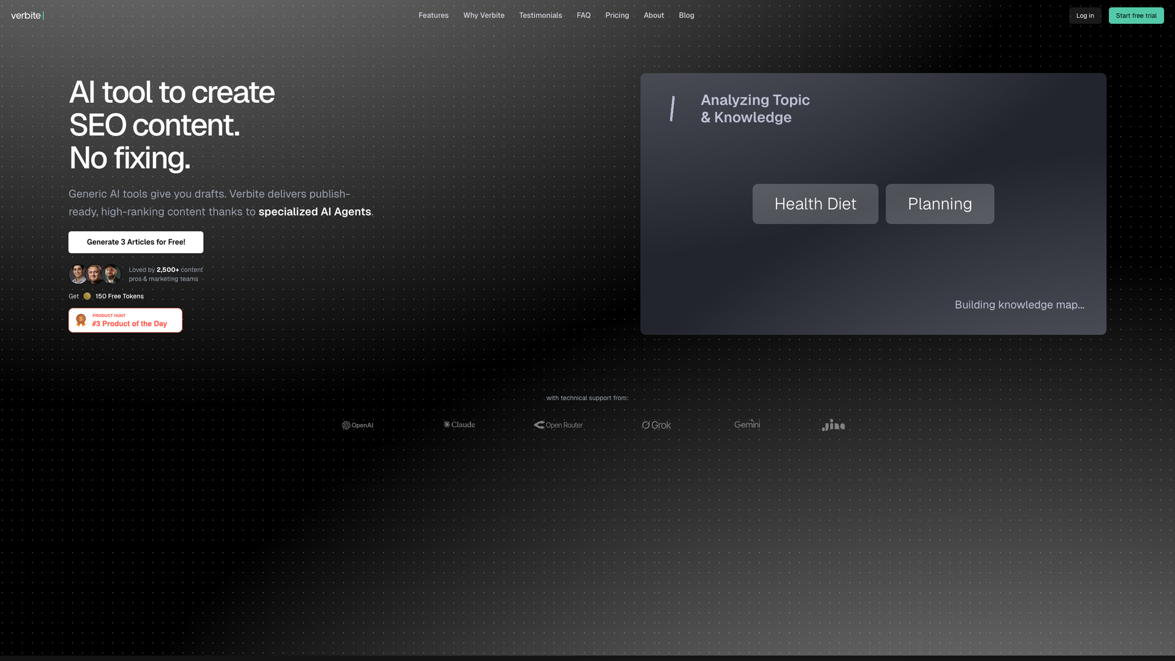Click the Grok logo
Viewport: 1175px width, 661px height.
(656, 424)
